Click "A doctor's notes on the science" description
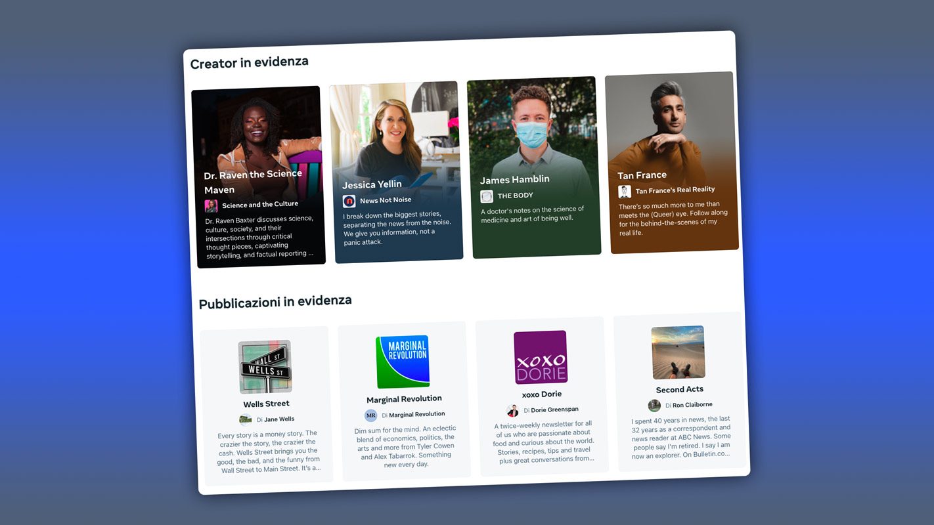This screenshot has width=934, height=525. click(x=533, y=214)
